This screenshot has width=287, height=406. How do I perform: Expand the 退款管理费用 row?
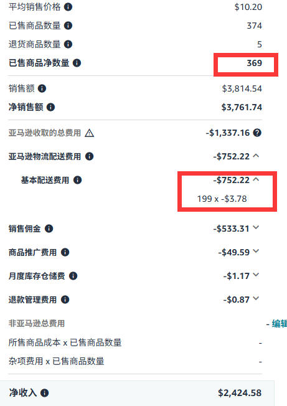[x=256, y=298]
